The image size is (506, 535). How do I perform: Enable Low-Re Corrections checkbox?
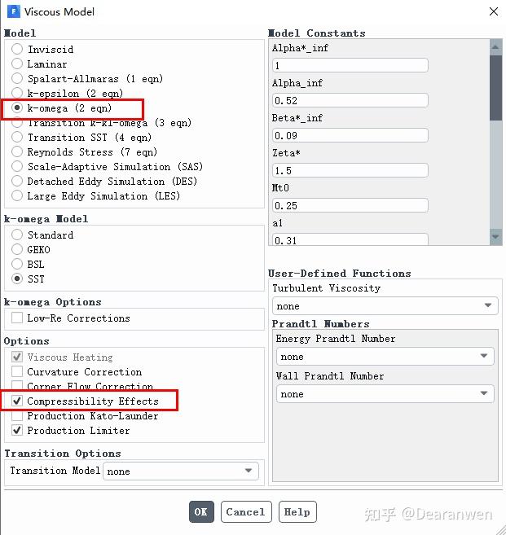(x=17, y=318)
